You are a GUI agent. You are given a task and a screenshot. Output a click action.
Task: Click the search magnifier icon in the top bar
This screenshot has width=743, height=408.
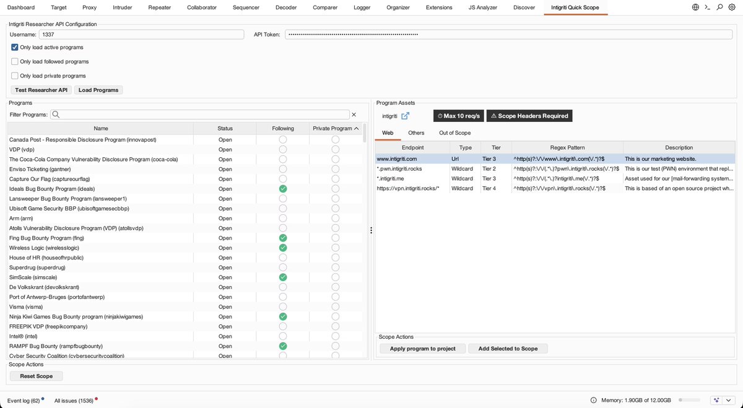(x=719, y=7)
